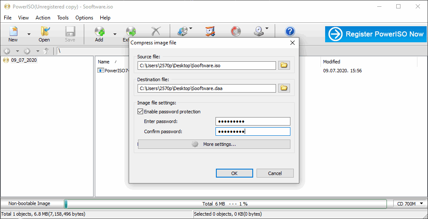Click the Up one level icon

click(x=47, y=51)
